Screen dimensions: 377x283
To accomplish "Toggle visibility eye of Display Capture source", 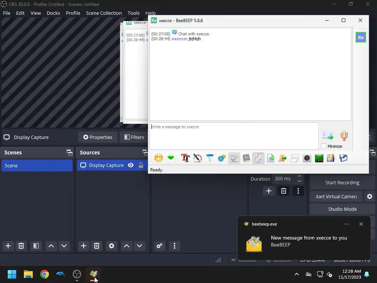I will click(131, 165).
